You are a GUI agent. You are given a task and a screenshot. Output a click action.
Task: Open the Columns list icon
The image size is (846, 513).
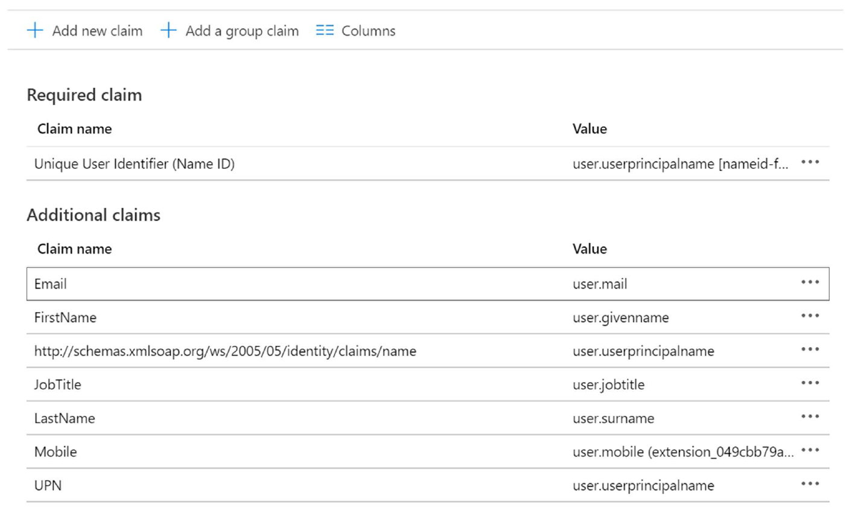pyautogui.click(x=325, y=30)
